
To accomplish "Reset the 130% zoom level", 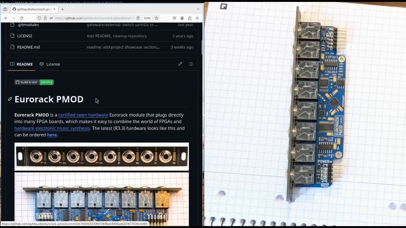I will (147, 18).
